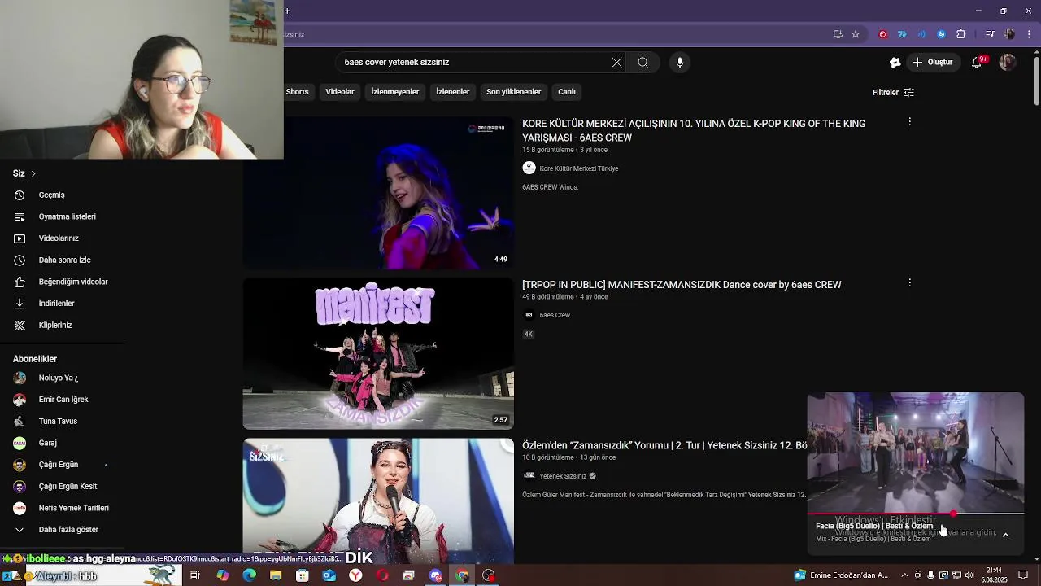Screen dimensions: 1041x586
Task: Click the mini player video preview
Action: coord(916,453)
